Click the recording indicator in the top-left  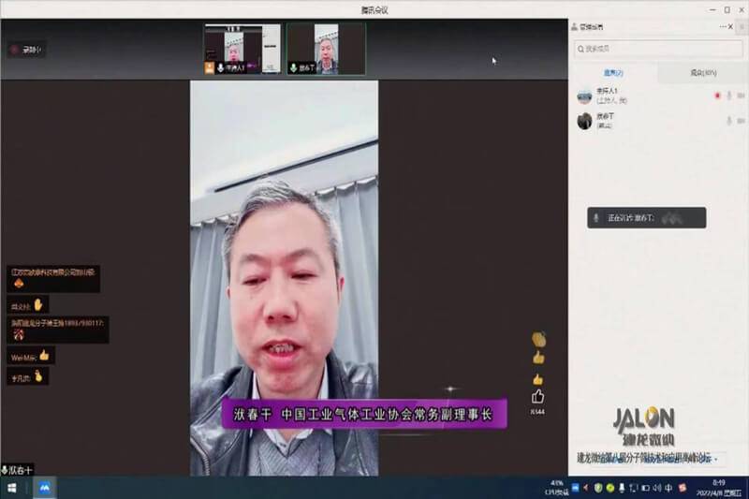[x=26, y=49]
